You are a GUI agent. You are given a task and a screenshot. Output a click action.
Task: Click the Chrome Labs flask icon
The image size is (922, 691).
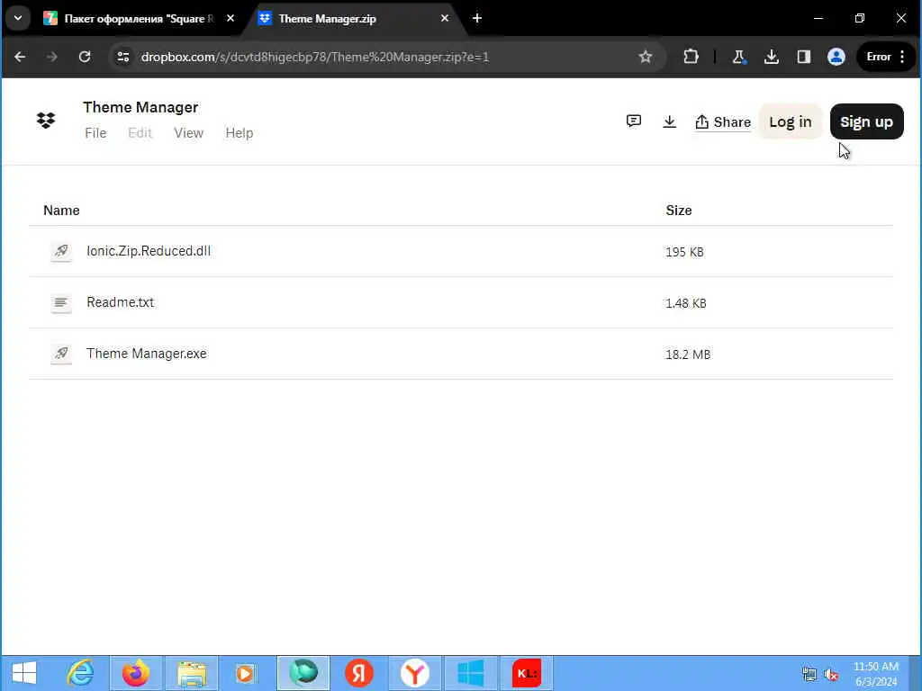[x=738, y=57]
